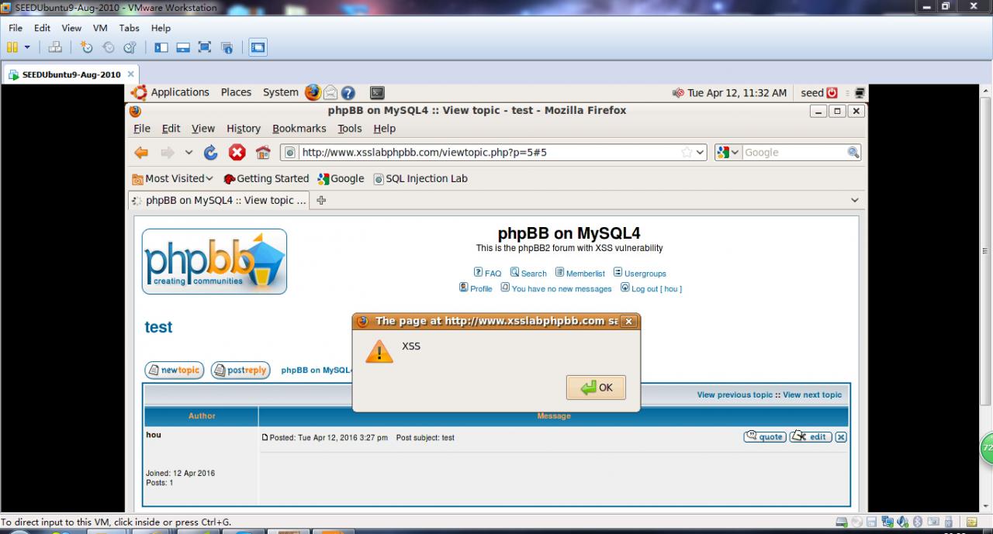
Task: Enter full screen mode via VMware toolbar
Action: 205,47
